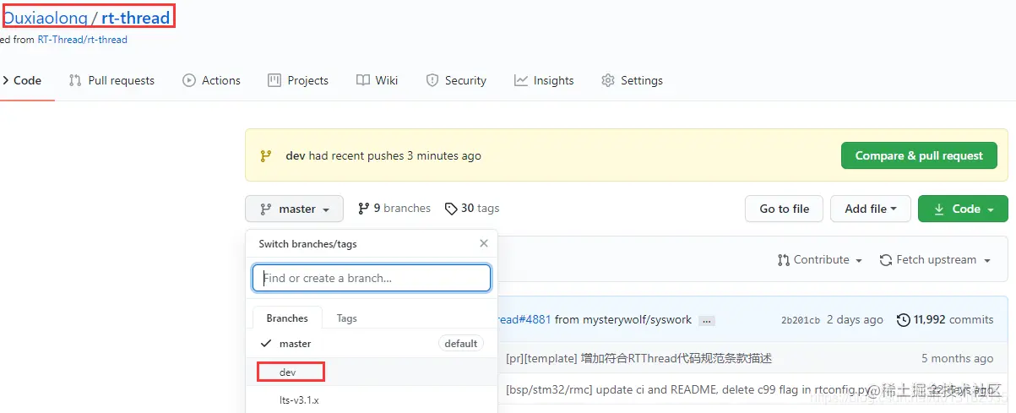Click commit hash 2b201cb

tap(801, 320)
